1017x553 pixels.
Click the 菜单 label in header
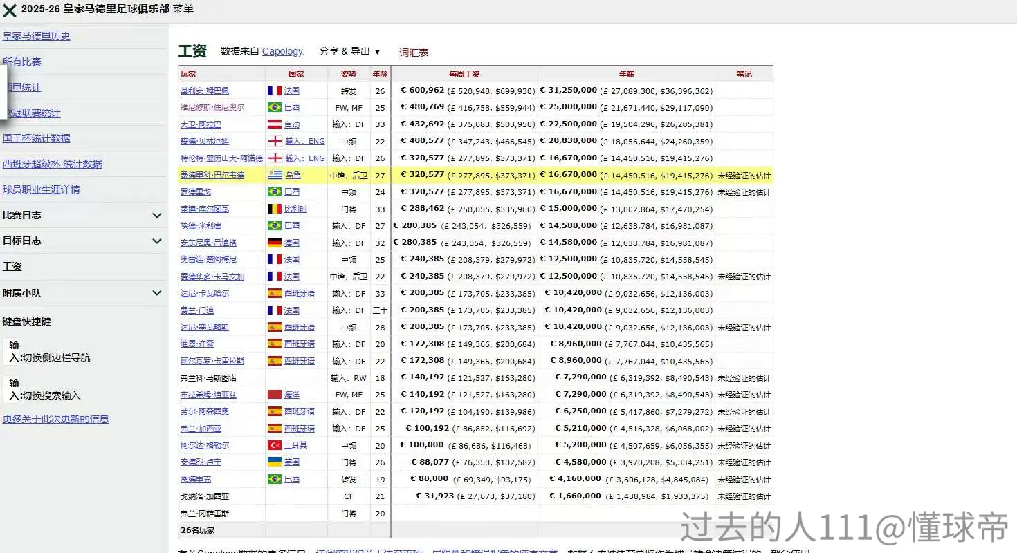click(183, 9)
